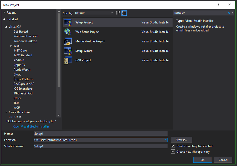Choose the Merge Module Project icon
The height and width of the screenshot is (166, 237).
[68, 41]
